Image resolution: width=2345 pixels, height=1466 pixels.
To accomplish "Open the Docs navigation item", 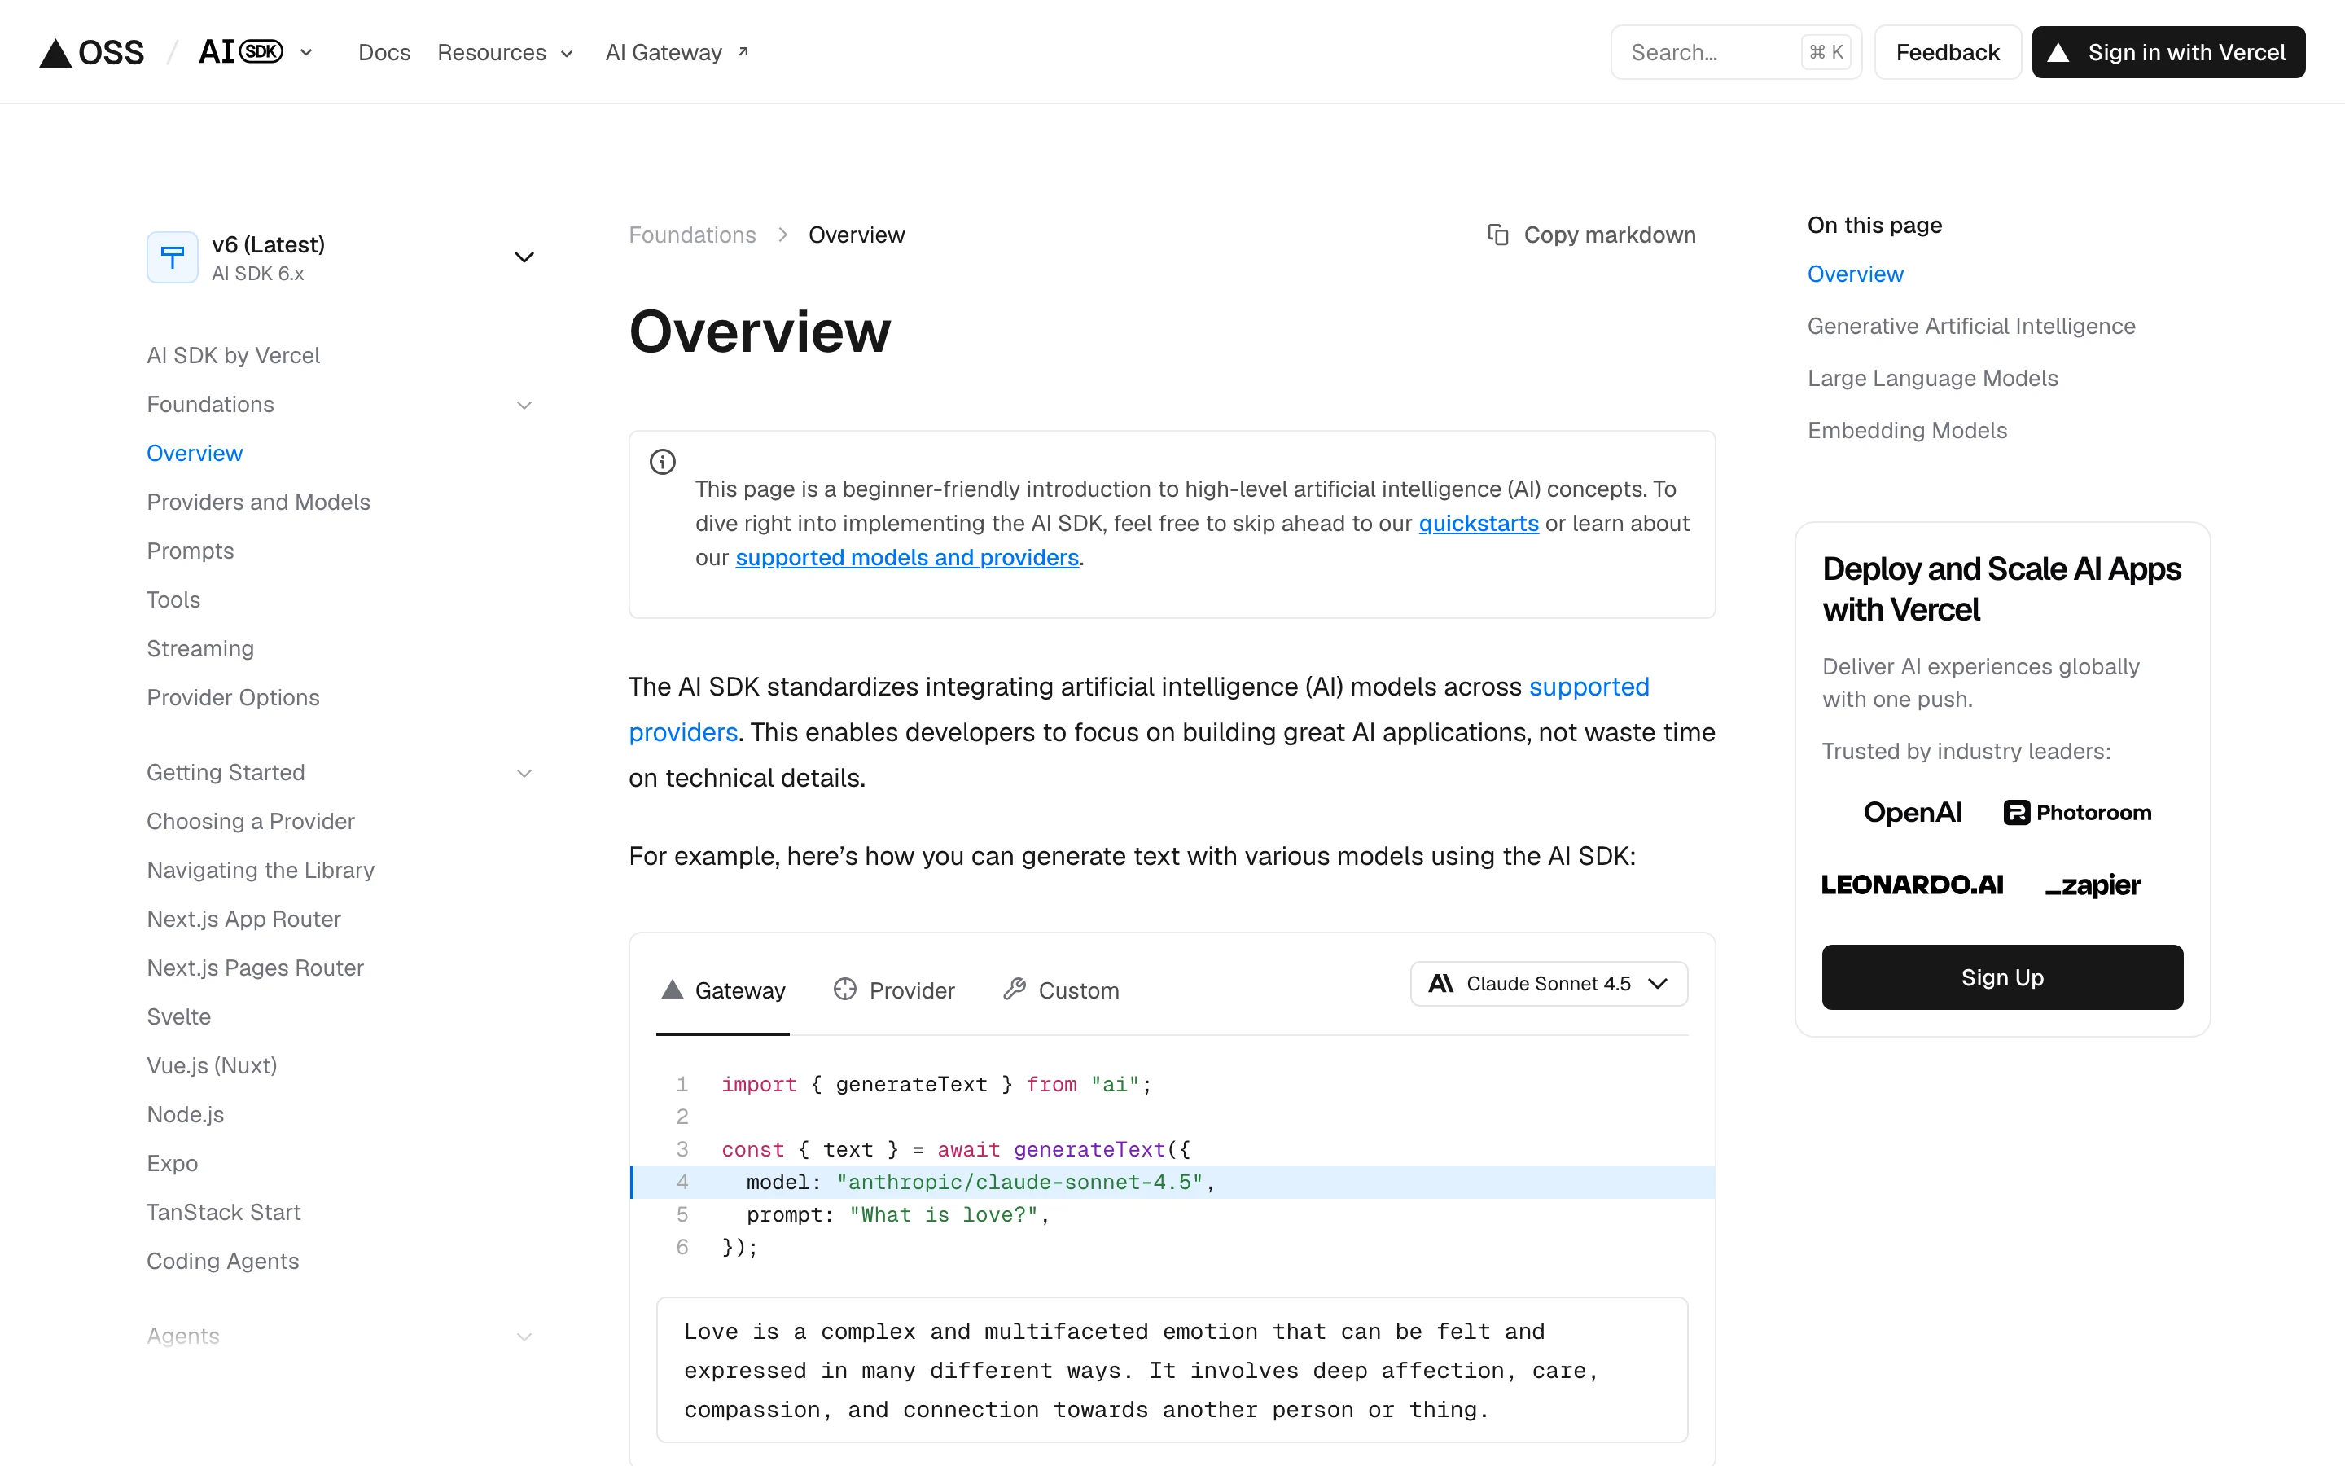I will pyautogui.click(x=384, y=52).
